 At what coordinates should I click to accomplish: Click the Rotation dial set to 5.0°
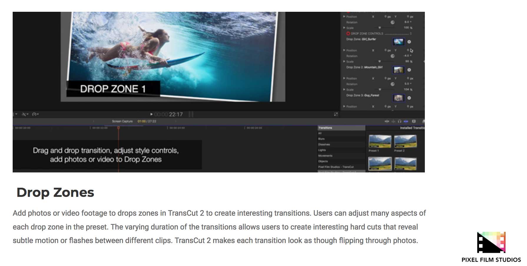click(x=392, y=84)
